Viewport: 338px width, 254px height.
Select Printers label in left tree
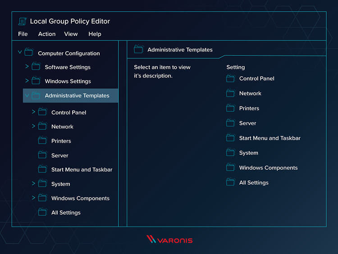pyautogui.click(x=61, y=141)
